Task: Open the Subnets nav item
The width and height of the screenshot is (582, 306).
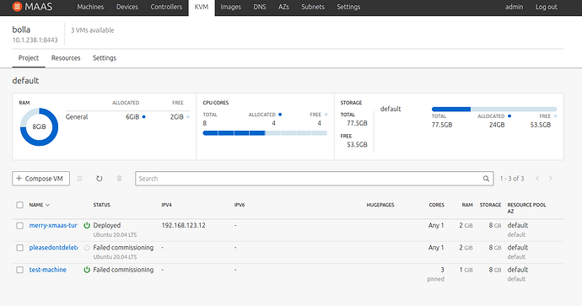Action: coord(313,7)
